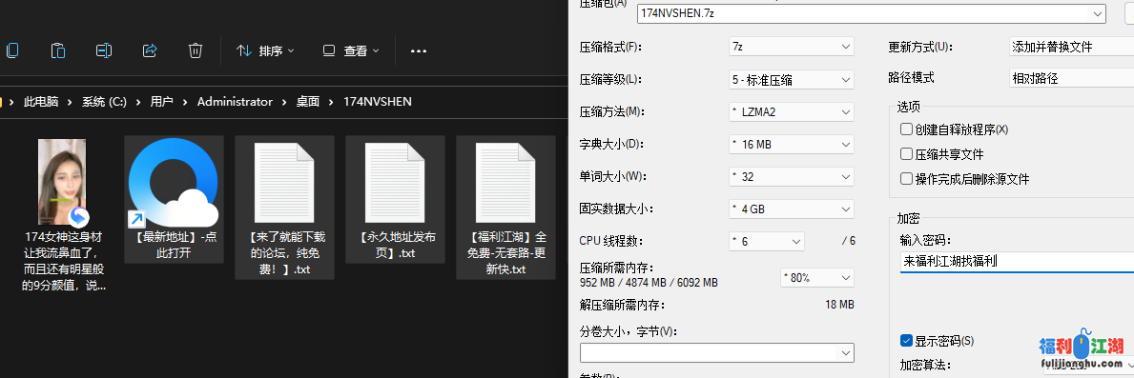Enable the 创建自释放程序 checkbox
1134x378 pixels.
906,129
